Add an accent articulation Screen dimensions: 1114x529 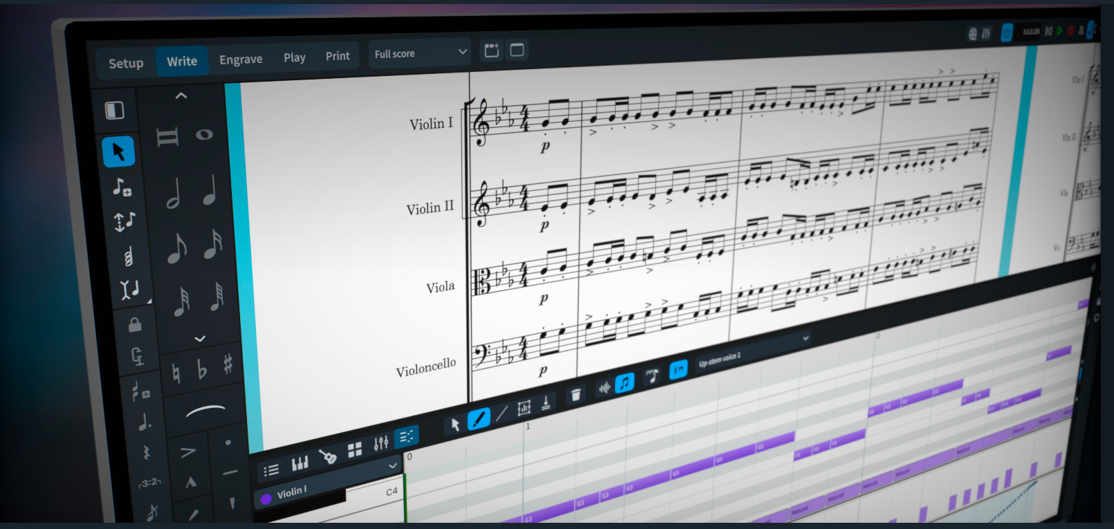188,453
